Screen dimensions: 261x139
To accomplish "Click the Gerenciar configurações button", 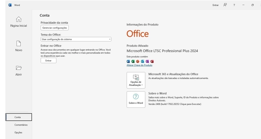I will pos(55,28).
